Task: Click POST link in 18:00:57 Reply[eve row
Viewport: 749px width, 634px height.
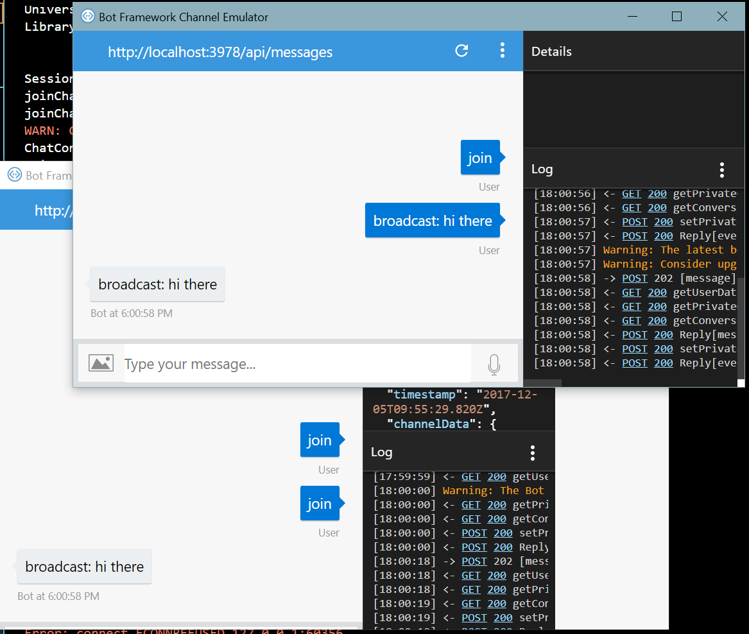Action: tap(634, 236)
